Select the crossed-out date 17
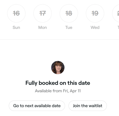Viewport: 119px width, 116px height. 43,13
